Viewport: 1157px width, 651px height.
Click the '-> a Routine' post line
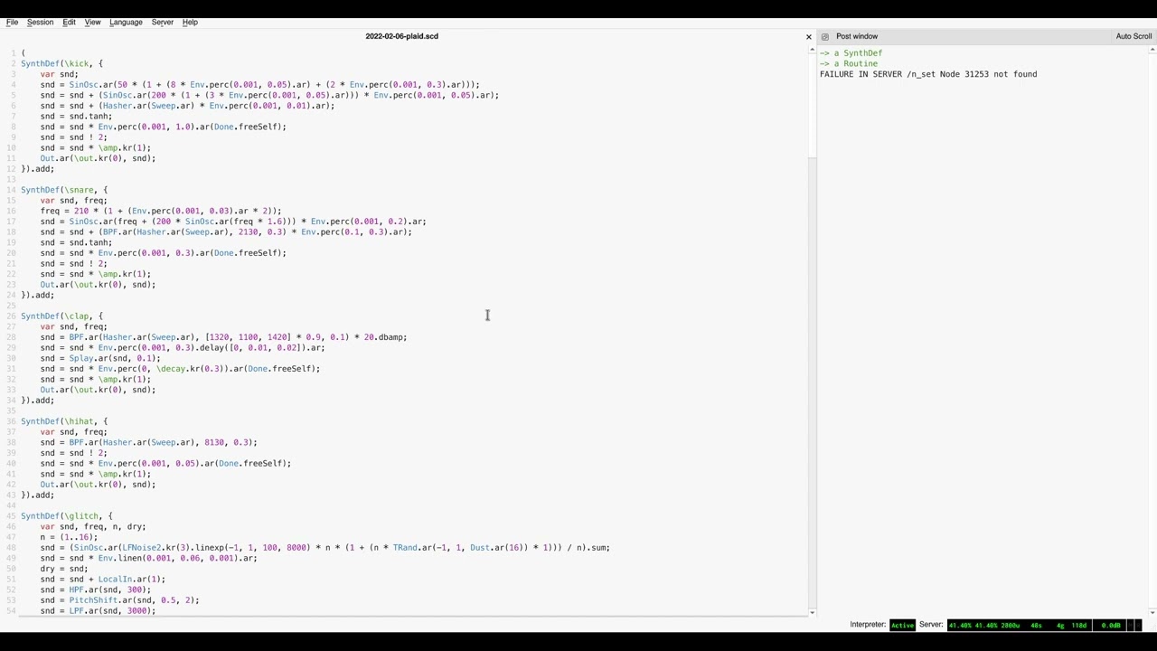[849, 63]
